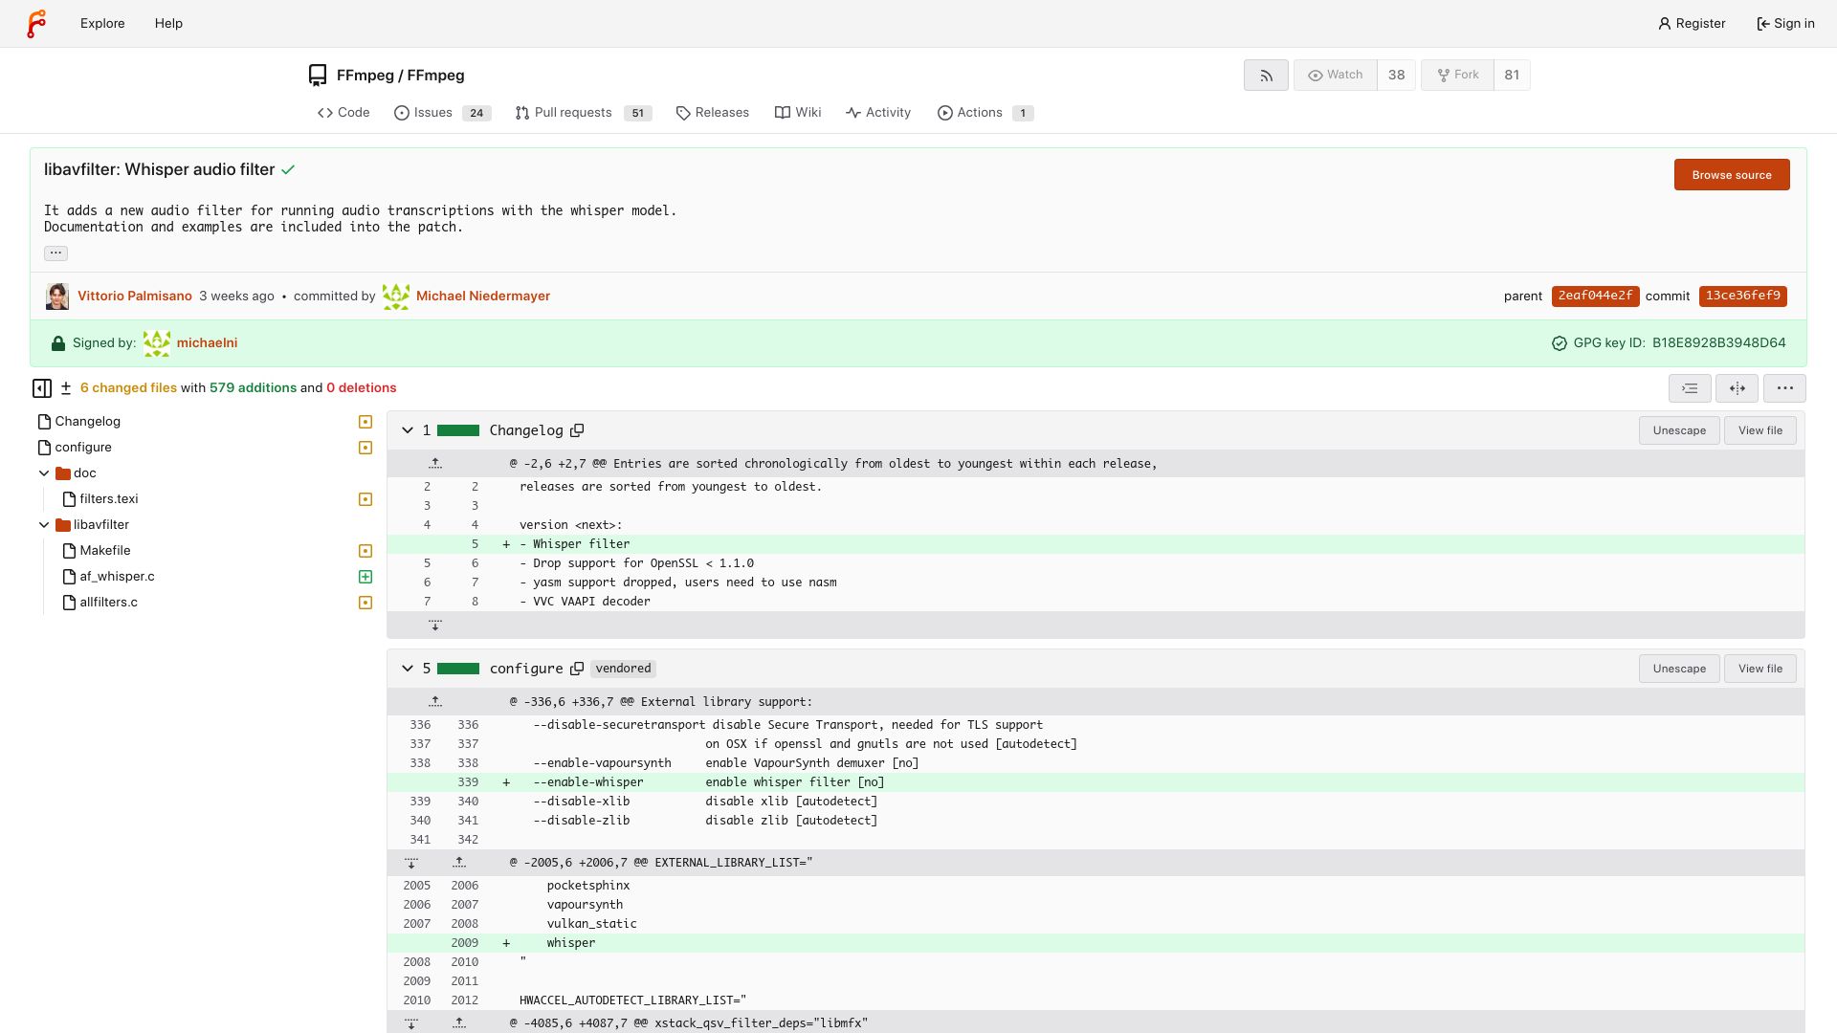Open the Wiki tab
Viewport: 1837px width, 1033px height.
[x=798, y=113]
